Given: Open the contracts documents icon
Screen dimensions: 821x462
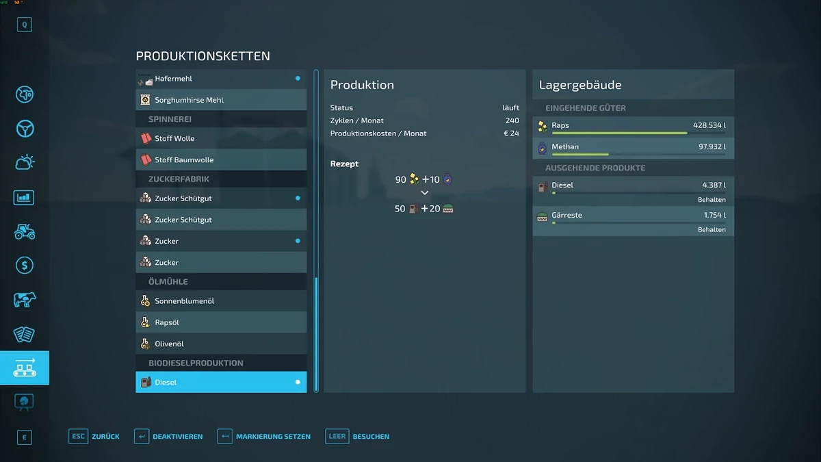Looking at the screenshot, I should 25,334.
